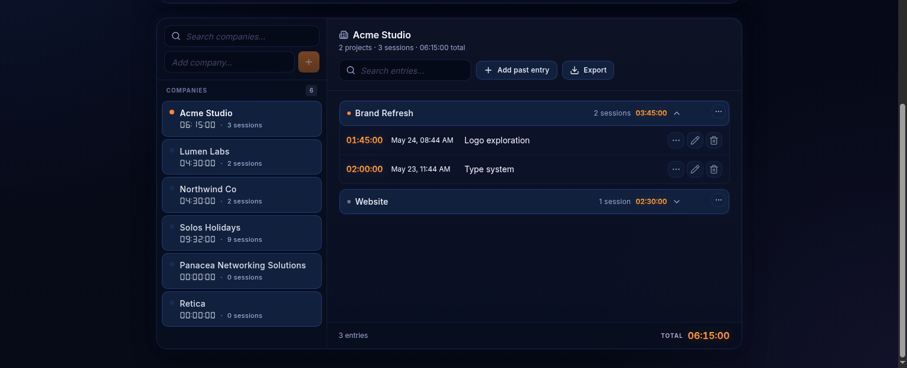Click the page vertical scrollbar thumb
907x368 pixels.
[x=902, y=231]
